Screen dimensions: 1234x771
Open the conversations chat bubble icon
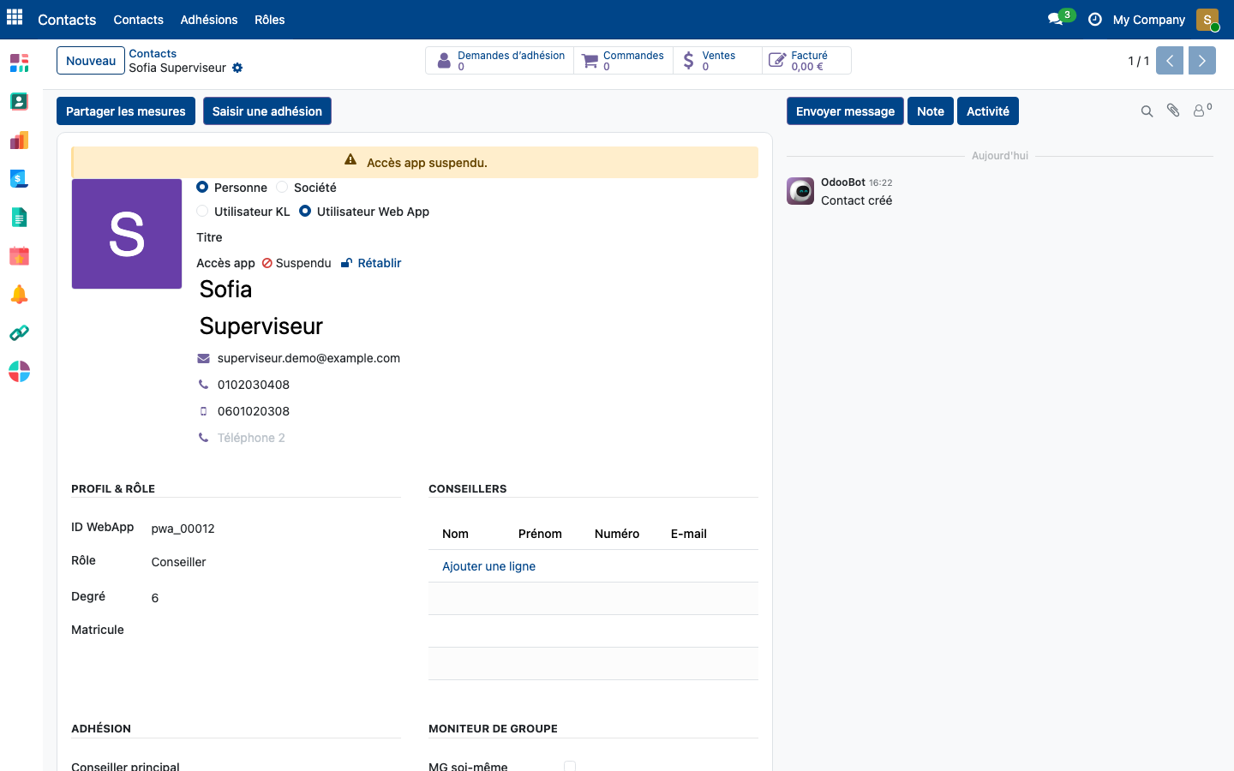1056,19
